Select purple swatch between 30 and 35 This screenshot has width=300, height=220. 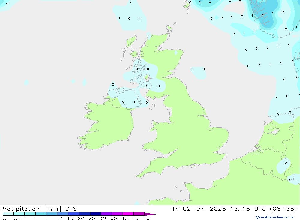coord(106,214)
